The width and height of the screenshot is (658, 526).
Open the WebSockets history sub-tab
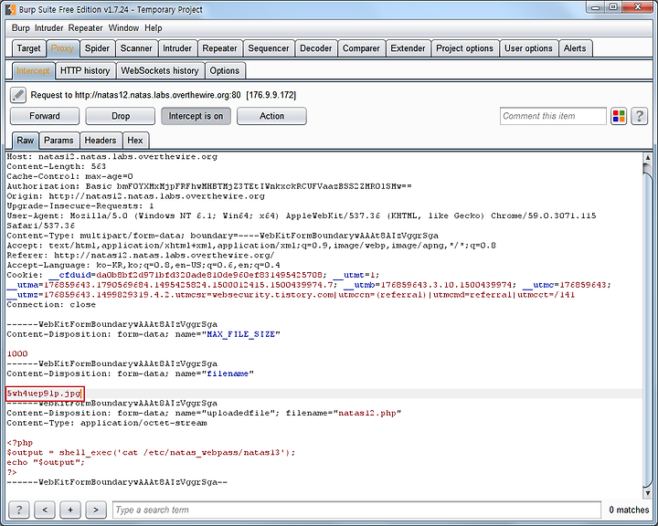[x=160, y=70]
